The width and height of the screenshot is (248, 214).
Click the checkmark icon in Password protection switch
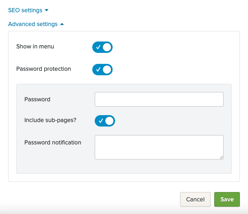point(98,70)
